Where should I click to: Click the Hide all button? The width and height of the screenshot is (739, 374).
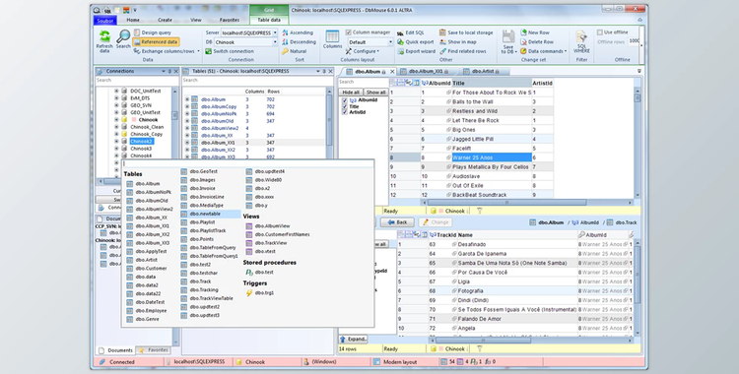tap(351, 93)
